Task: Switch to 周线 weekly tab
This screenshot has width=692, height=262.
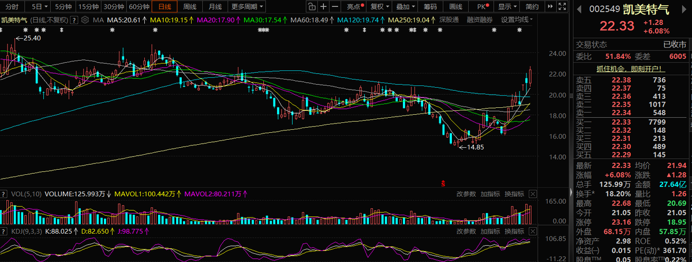Action: click(x=190, y=6)
